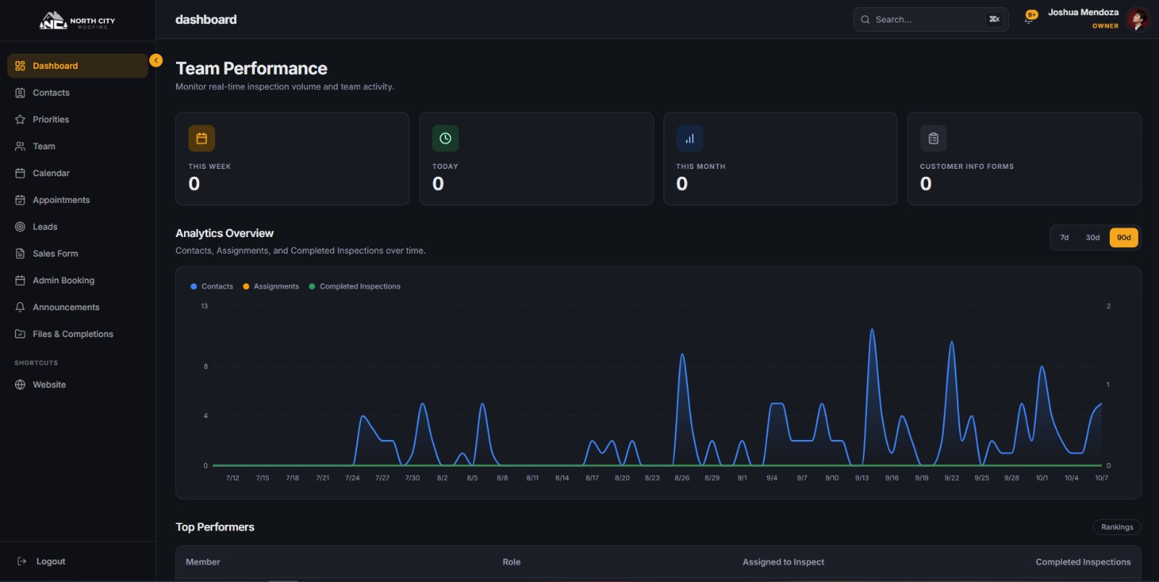Click the Customer Info Forms clipboard icon
1159x582 pixels.
[933, 138]
